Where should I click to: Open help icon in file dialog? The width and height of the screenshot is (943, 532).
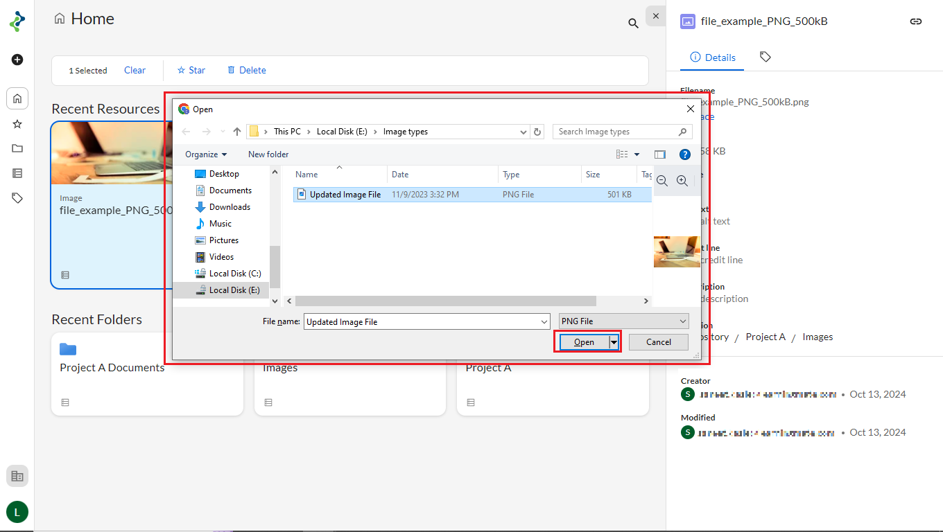[x=685, y=154]
